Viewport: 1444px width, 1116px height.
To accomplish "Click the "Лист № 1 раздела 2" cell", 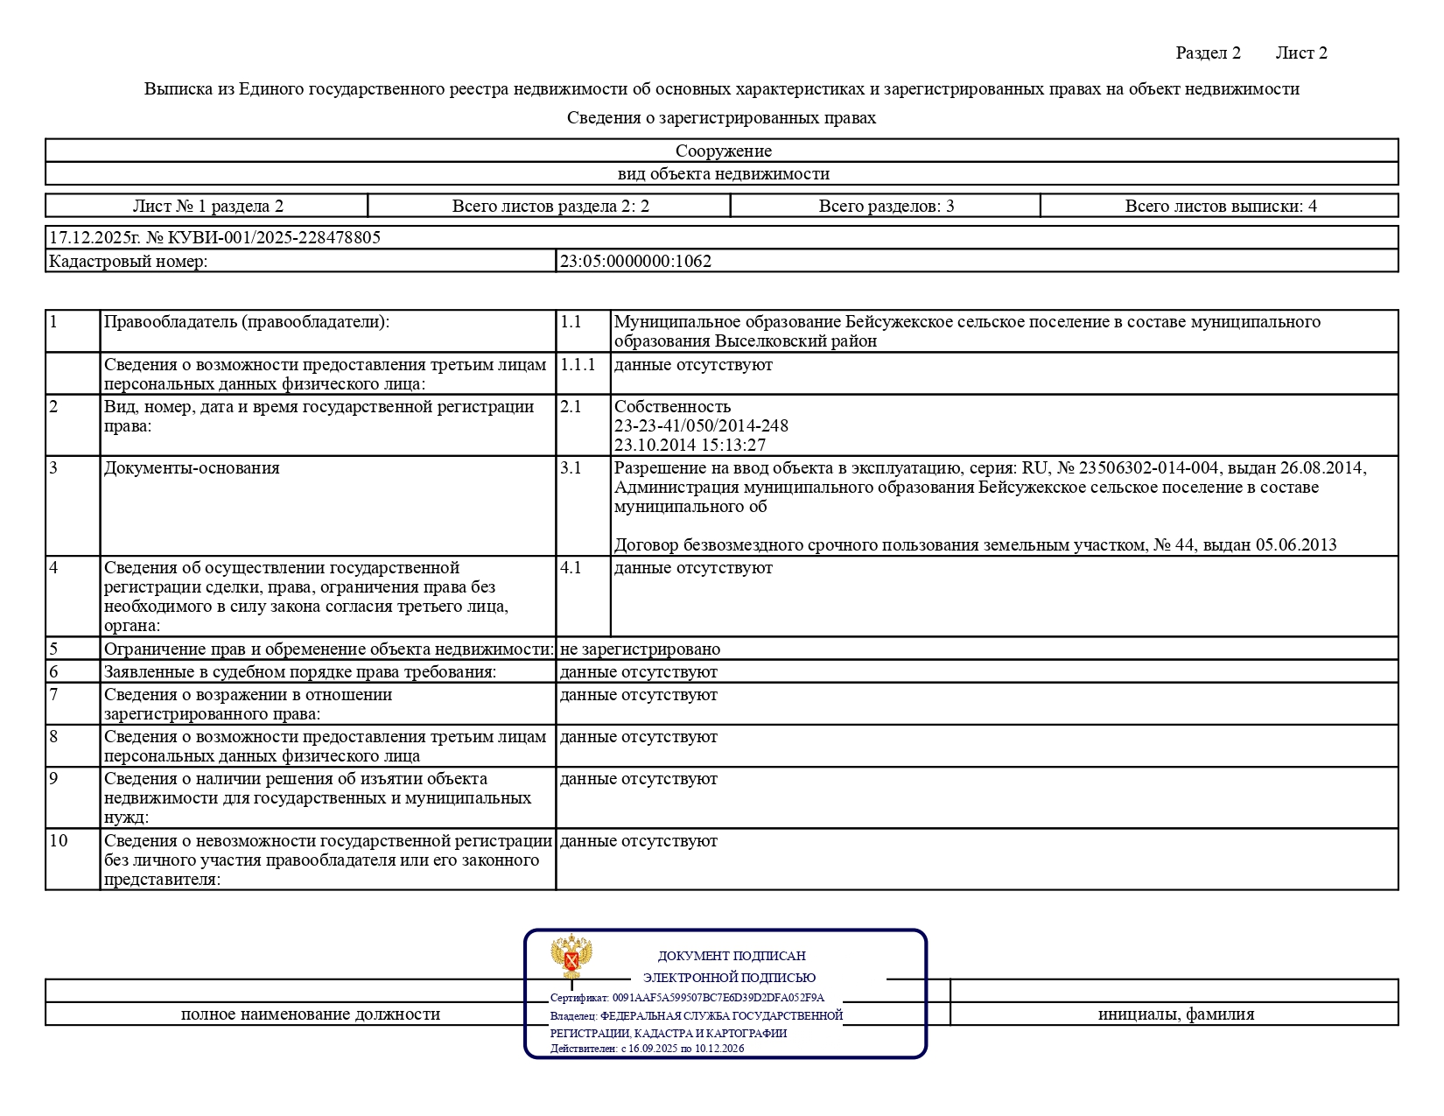I will click(x=207, y=206).
